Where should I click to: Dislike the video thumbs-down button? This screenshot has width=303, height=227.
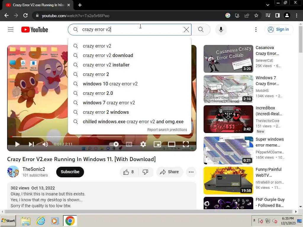[146, 172]
